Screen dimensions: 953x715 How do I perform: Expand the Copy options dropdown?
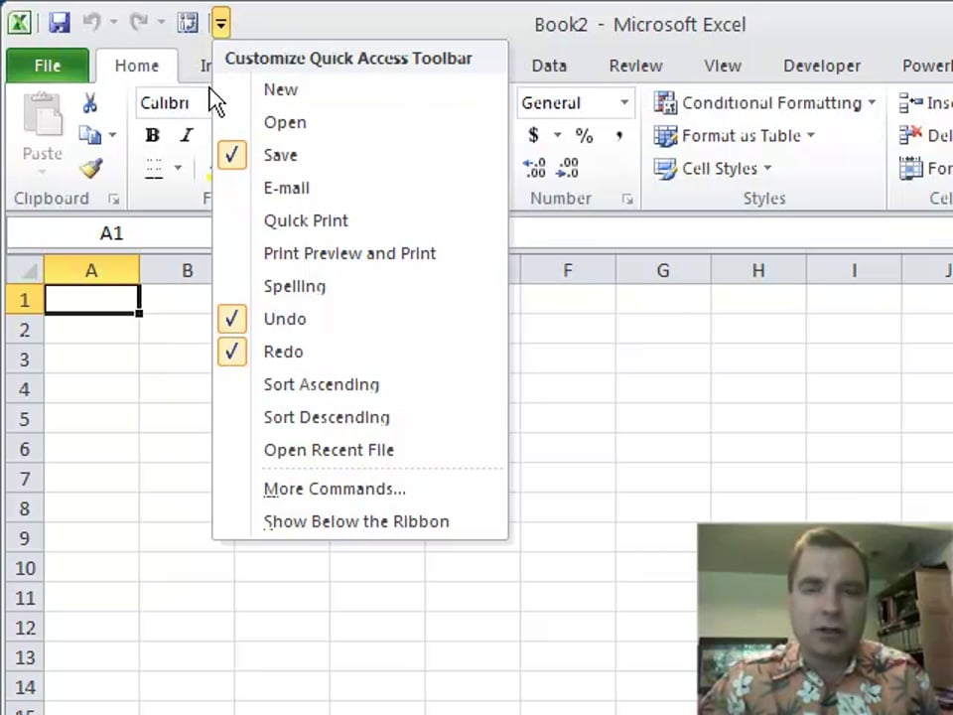coord(112,135)
